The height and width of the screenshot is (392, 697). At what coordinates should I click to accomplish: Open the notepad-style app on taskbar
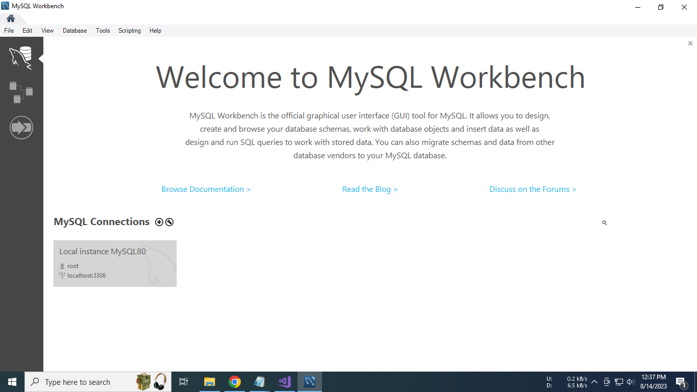pyautogui.click(x=260, y=382)
